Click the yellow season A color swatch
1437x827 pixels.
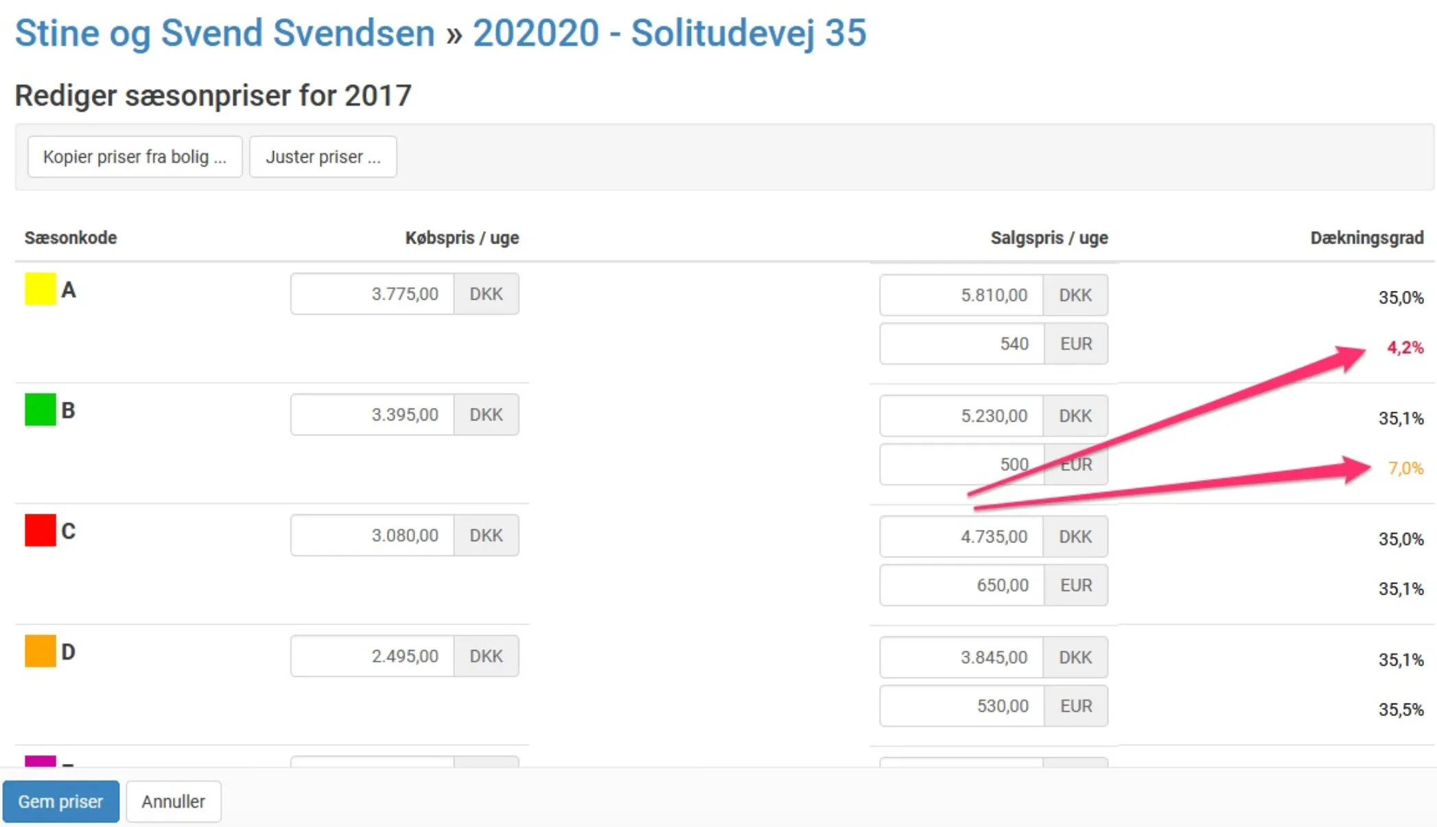click(x=40, y=289)
